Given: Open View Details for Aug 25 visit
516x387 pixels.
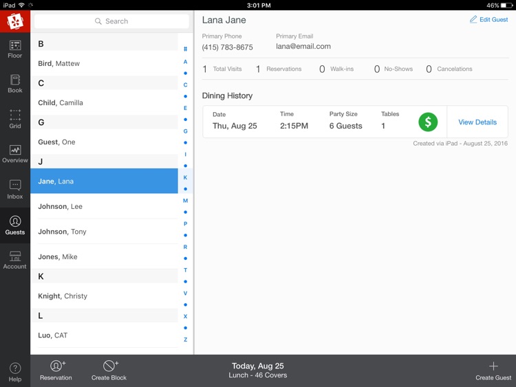Looking at the screenshot, I should 477,122.
